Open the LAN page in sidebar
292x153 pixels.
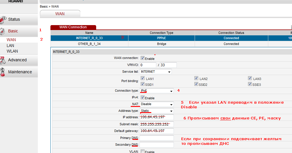pyautogui.click(x=11, y=46)
